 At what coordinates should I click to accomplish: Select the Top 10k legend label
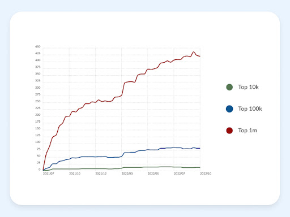click(248, 87)
